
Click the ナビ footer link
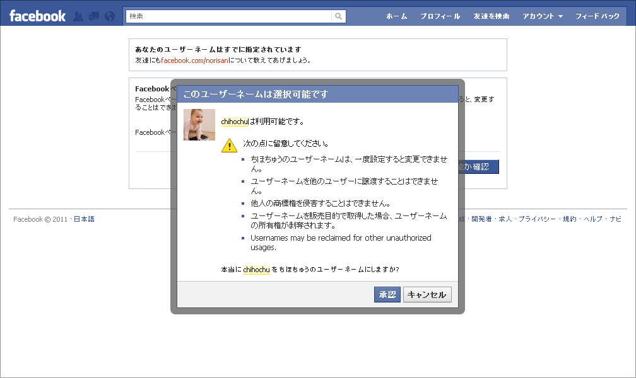tap(615, 219)
